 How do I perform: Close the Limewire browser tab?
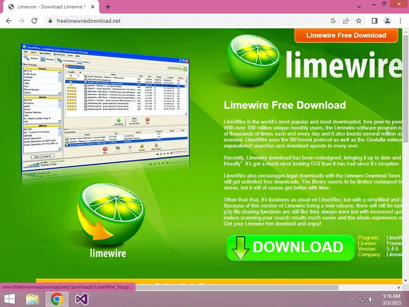coord(93,7)
